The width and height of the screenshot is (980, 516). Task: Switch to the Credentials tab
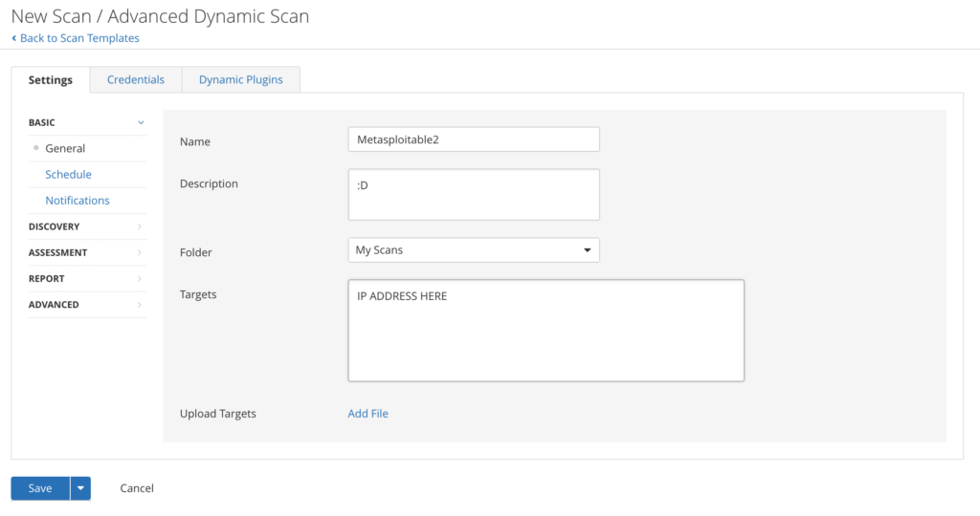[x=136, y=79]
